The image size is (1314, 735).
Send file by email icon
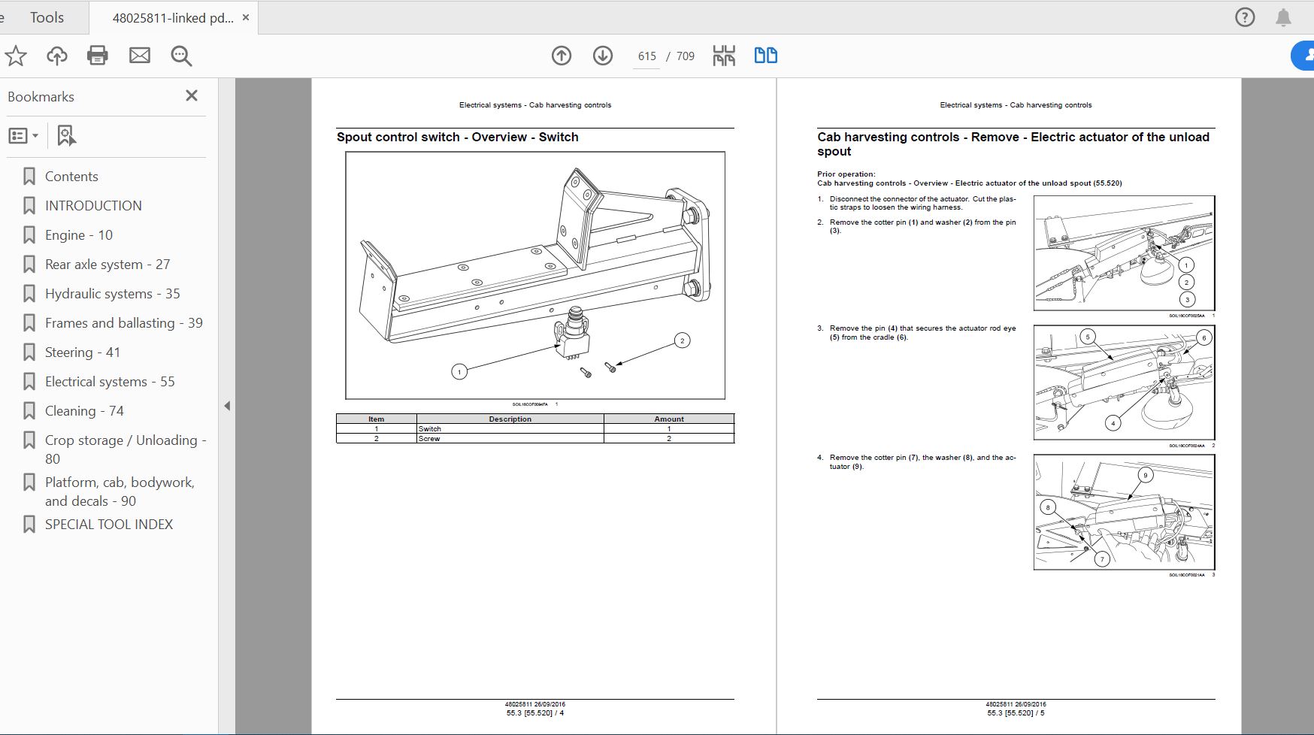140,56
